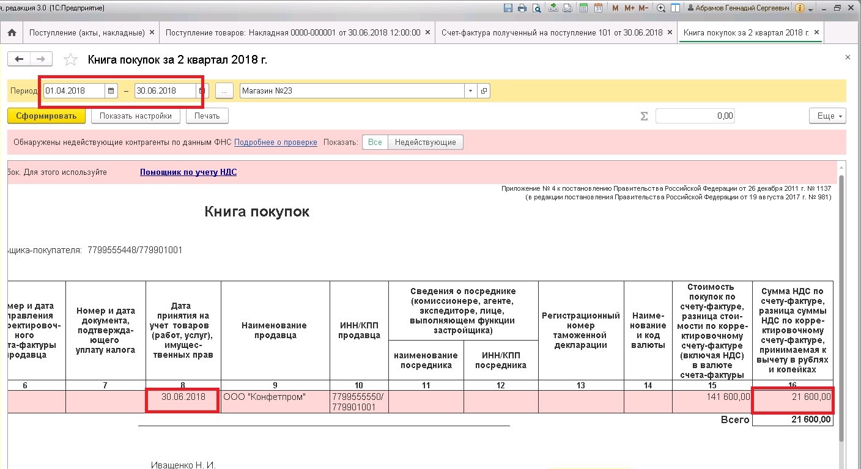Click Книга покупок report heading

click(x=257, y=212)
